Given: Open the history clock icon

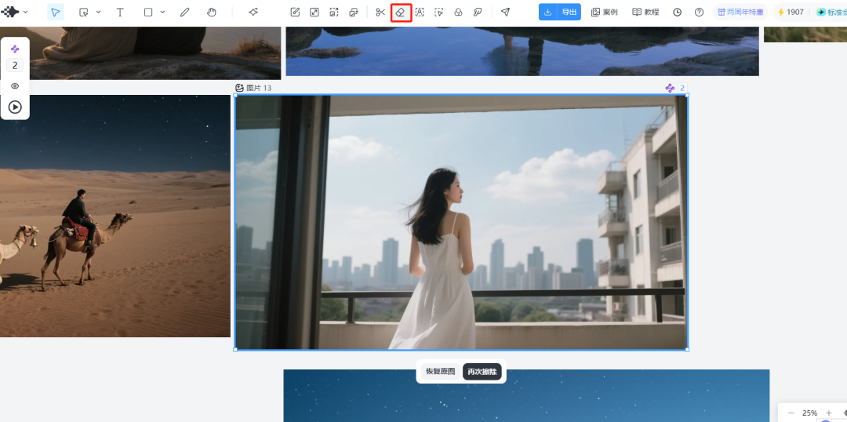Looking at the screenshot, I should click(x=677, y=13).
